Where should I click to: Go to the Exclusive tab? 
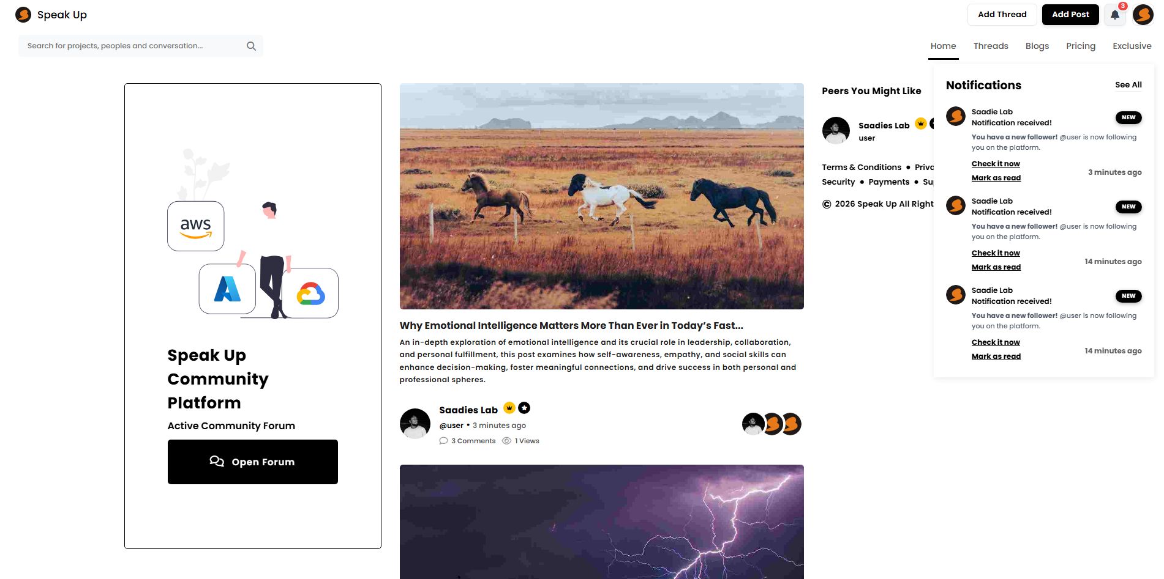pos(1132,46)
